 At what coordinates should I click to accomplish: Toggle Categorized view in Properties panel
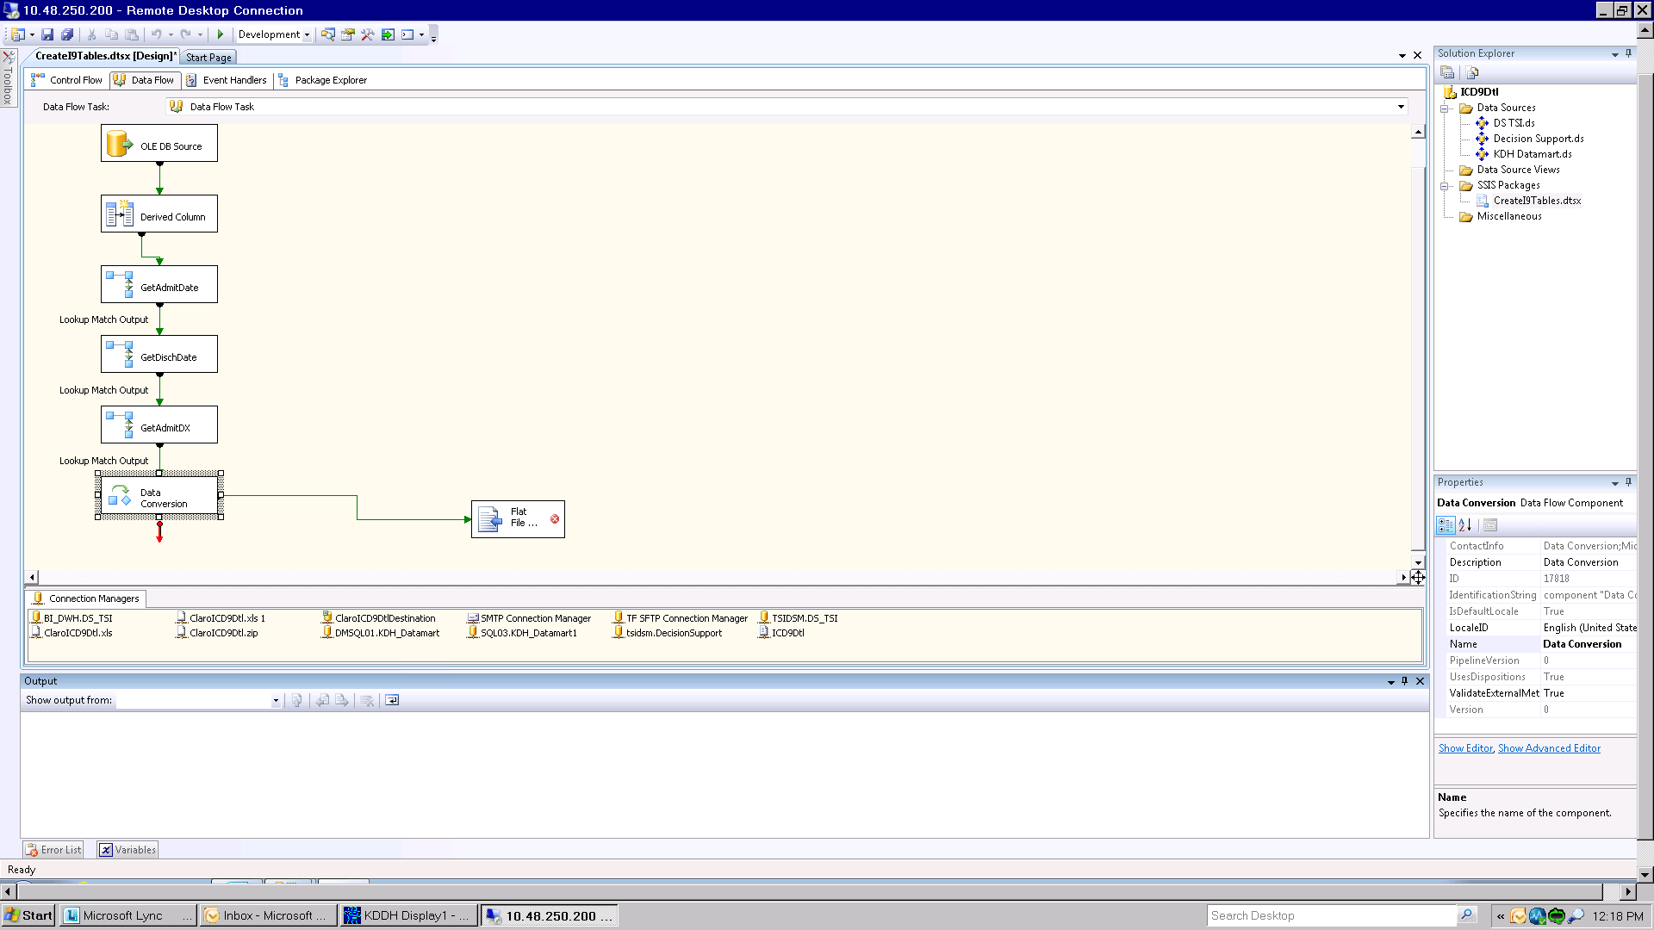tap(1446, 525)
